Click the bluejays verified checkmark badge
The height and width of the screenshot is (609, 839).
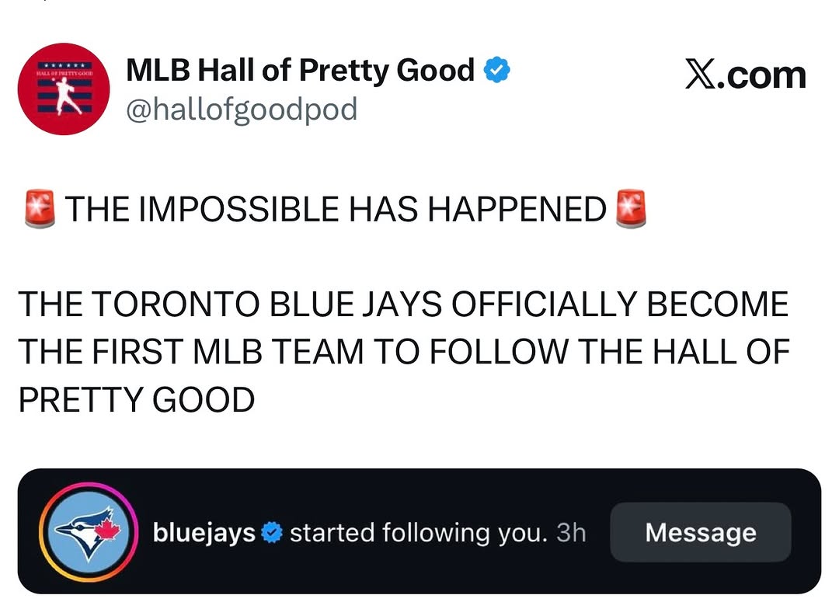click(x=273, y=532)
